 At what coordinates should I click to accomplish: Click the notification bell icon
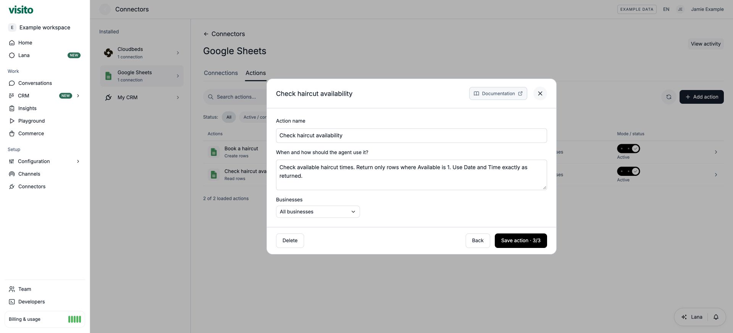pyautogui.click(x=716, y=317)
